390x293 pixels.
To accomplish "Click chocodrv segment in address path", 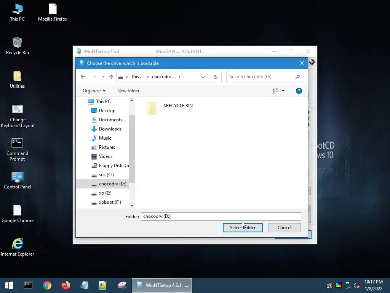I will (164, 77).
